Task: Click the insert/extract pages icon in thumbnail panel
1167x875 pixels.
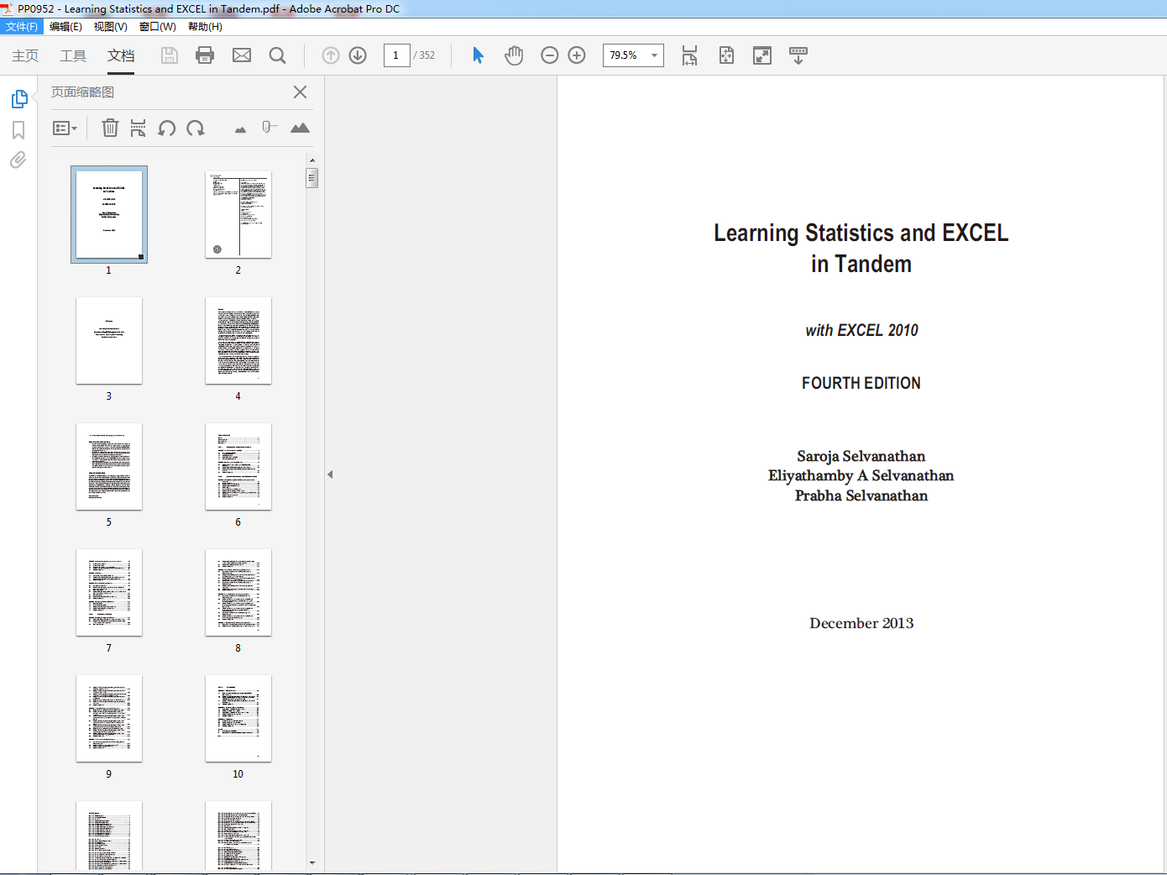Action: point(139,128)
